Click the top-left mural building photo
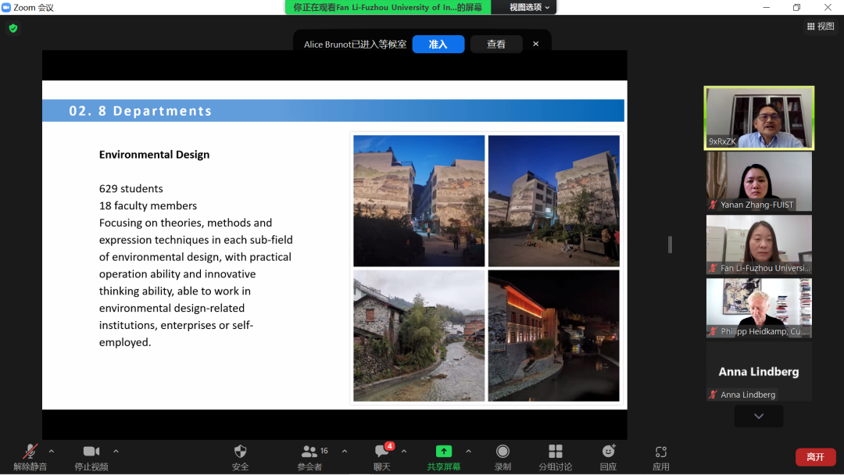Screen dimensions: 844x475 tap(419, 201)
